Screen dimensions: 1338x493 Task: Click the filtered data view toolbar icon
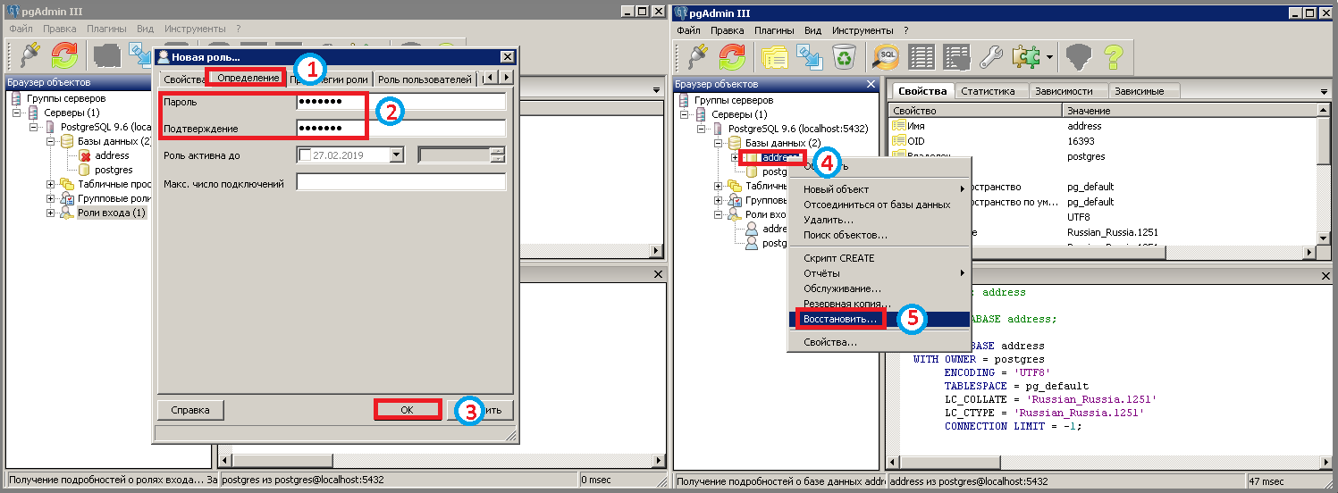(957, 58)
